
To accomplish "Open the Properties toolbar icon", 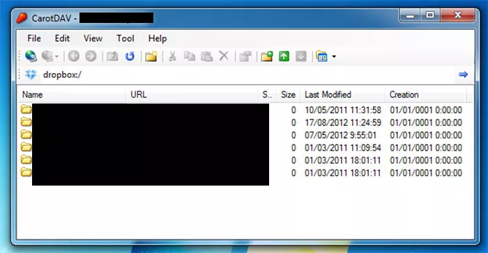I will (x=245, y=56).
